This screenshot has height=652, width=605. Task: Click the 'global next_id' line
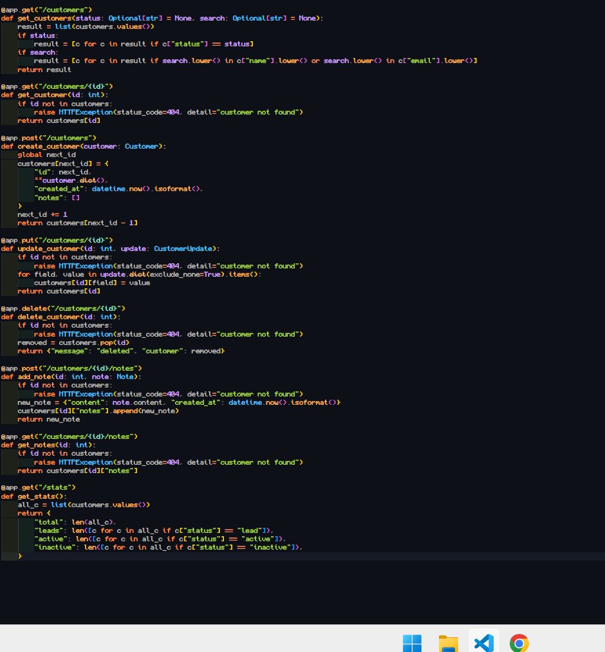[46, 154]
